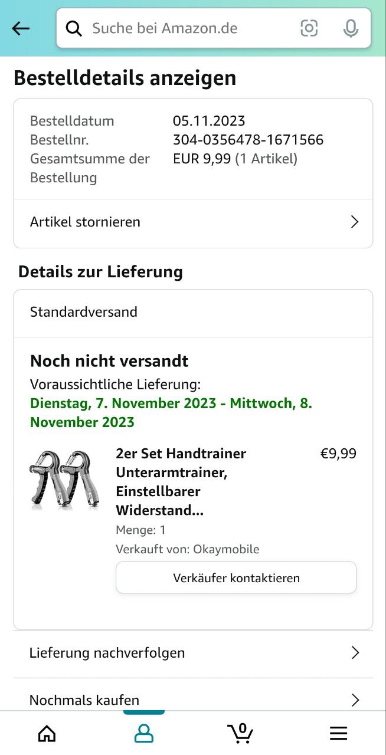Click the search magnifier icon

tap(74, 28)
